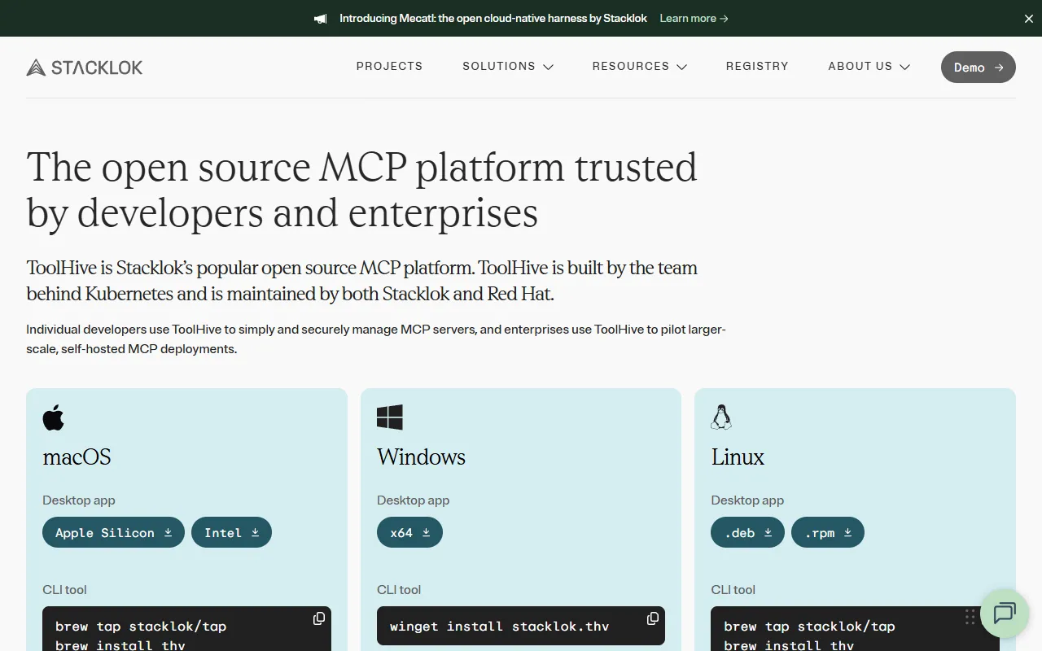This screenshot has width=1042, height=651.
Task: Click "brew tap stacklok/tap" in the macOS card
Action: pyautogui.click(x=141, y=627)
